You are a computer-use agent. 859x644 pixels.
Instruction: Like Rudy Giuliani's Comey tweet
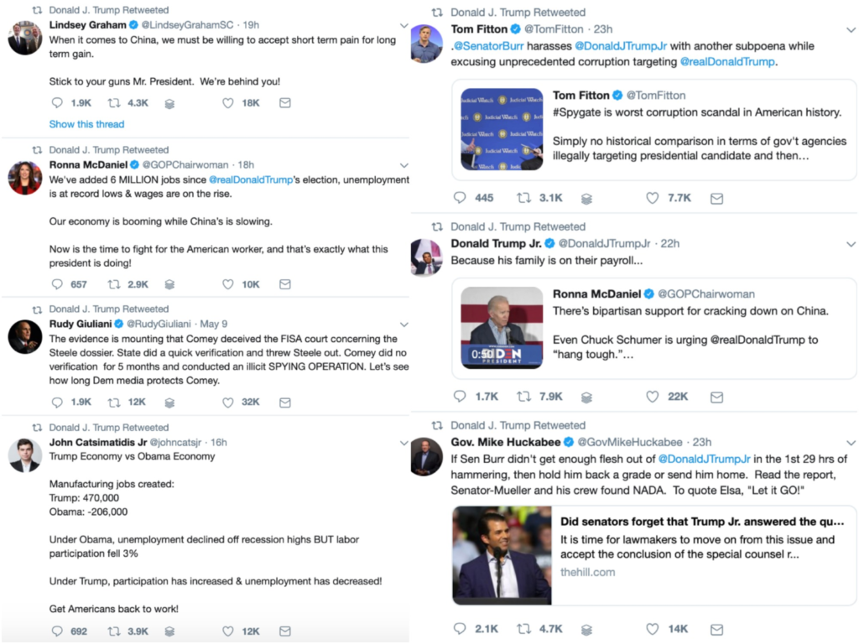[227, 402]
